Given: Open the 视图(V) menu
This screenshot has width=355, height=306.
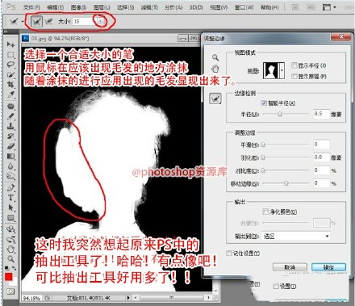Looking at the screenshot, I should pyautogui.click(x=219, y=7).
